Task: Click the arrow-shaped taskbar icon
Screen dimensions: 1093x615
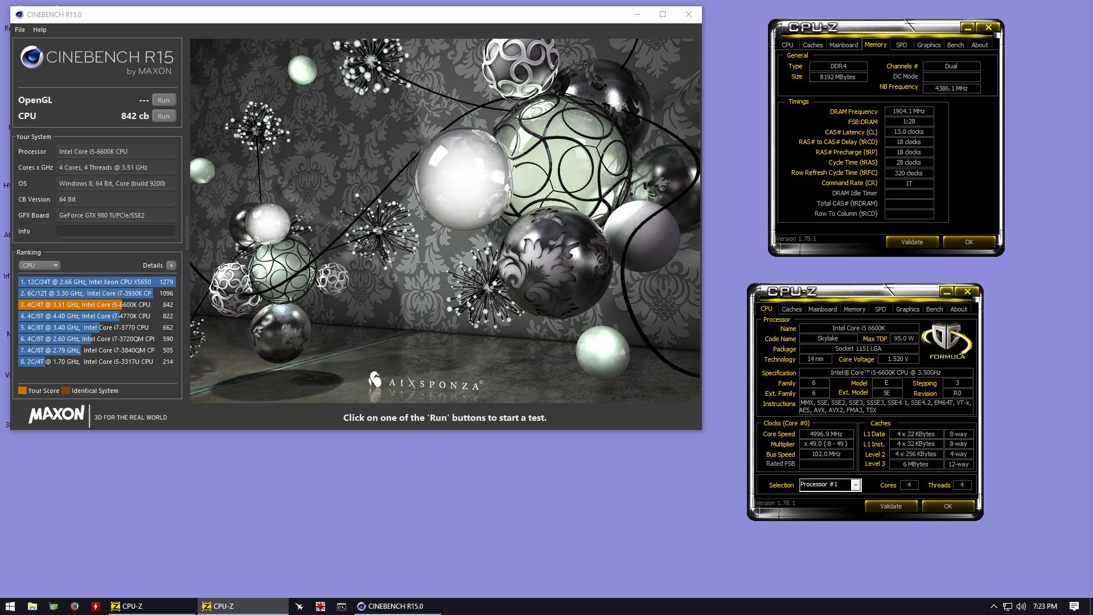Action: pos(299,606)
